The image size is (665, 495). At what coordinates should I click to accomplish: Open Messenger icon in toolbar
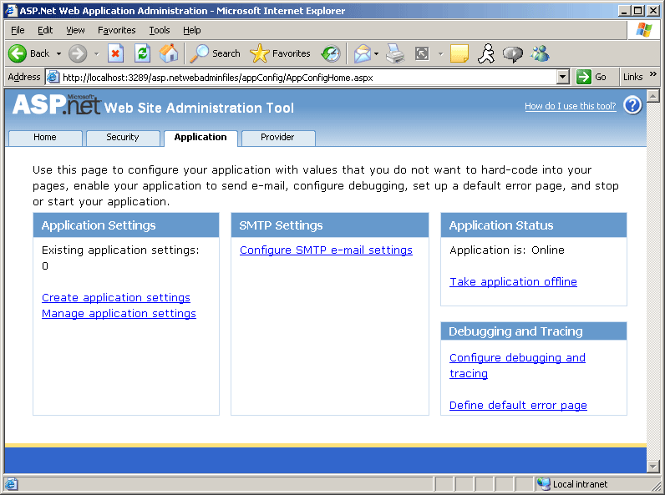tap(540, 53)
